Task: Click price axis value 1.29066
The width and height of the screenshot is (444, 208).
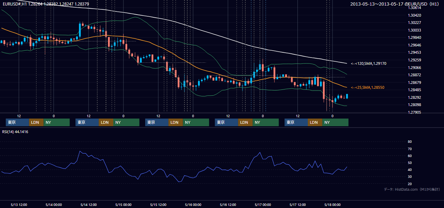Action: (x=414, y=68)
